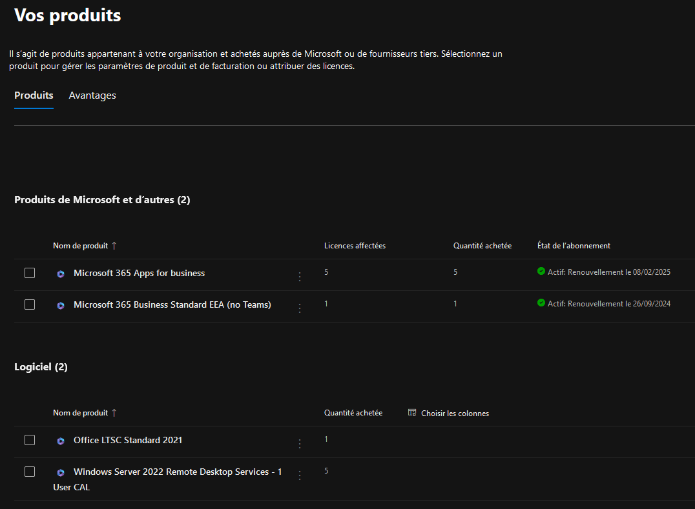
Task: Open Office LTSC Standard 2021 product
Action: [128, 440]
